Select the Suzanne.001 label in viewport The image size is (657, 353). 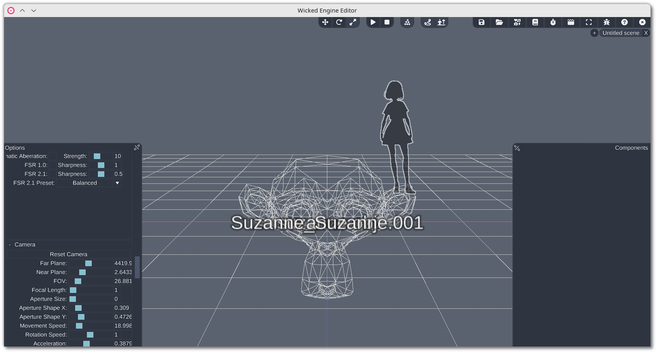(x=370, y=223)
